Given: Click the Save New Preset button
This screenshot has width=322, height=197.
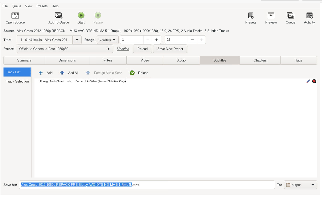Looking at the screenshot, I should pos(170,49).
